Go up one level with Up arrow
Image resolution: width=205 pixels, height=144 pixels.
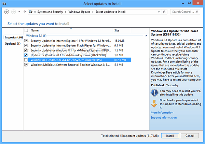[x=25, y=12]
